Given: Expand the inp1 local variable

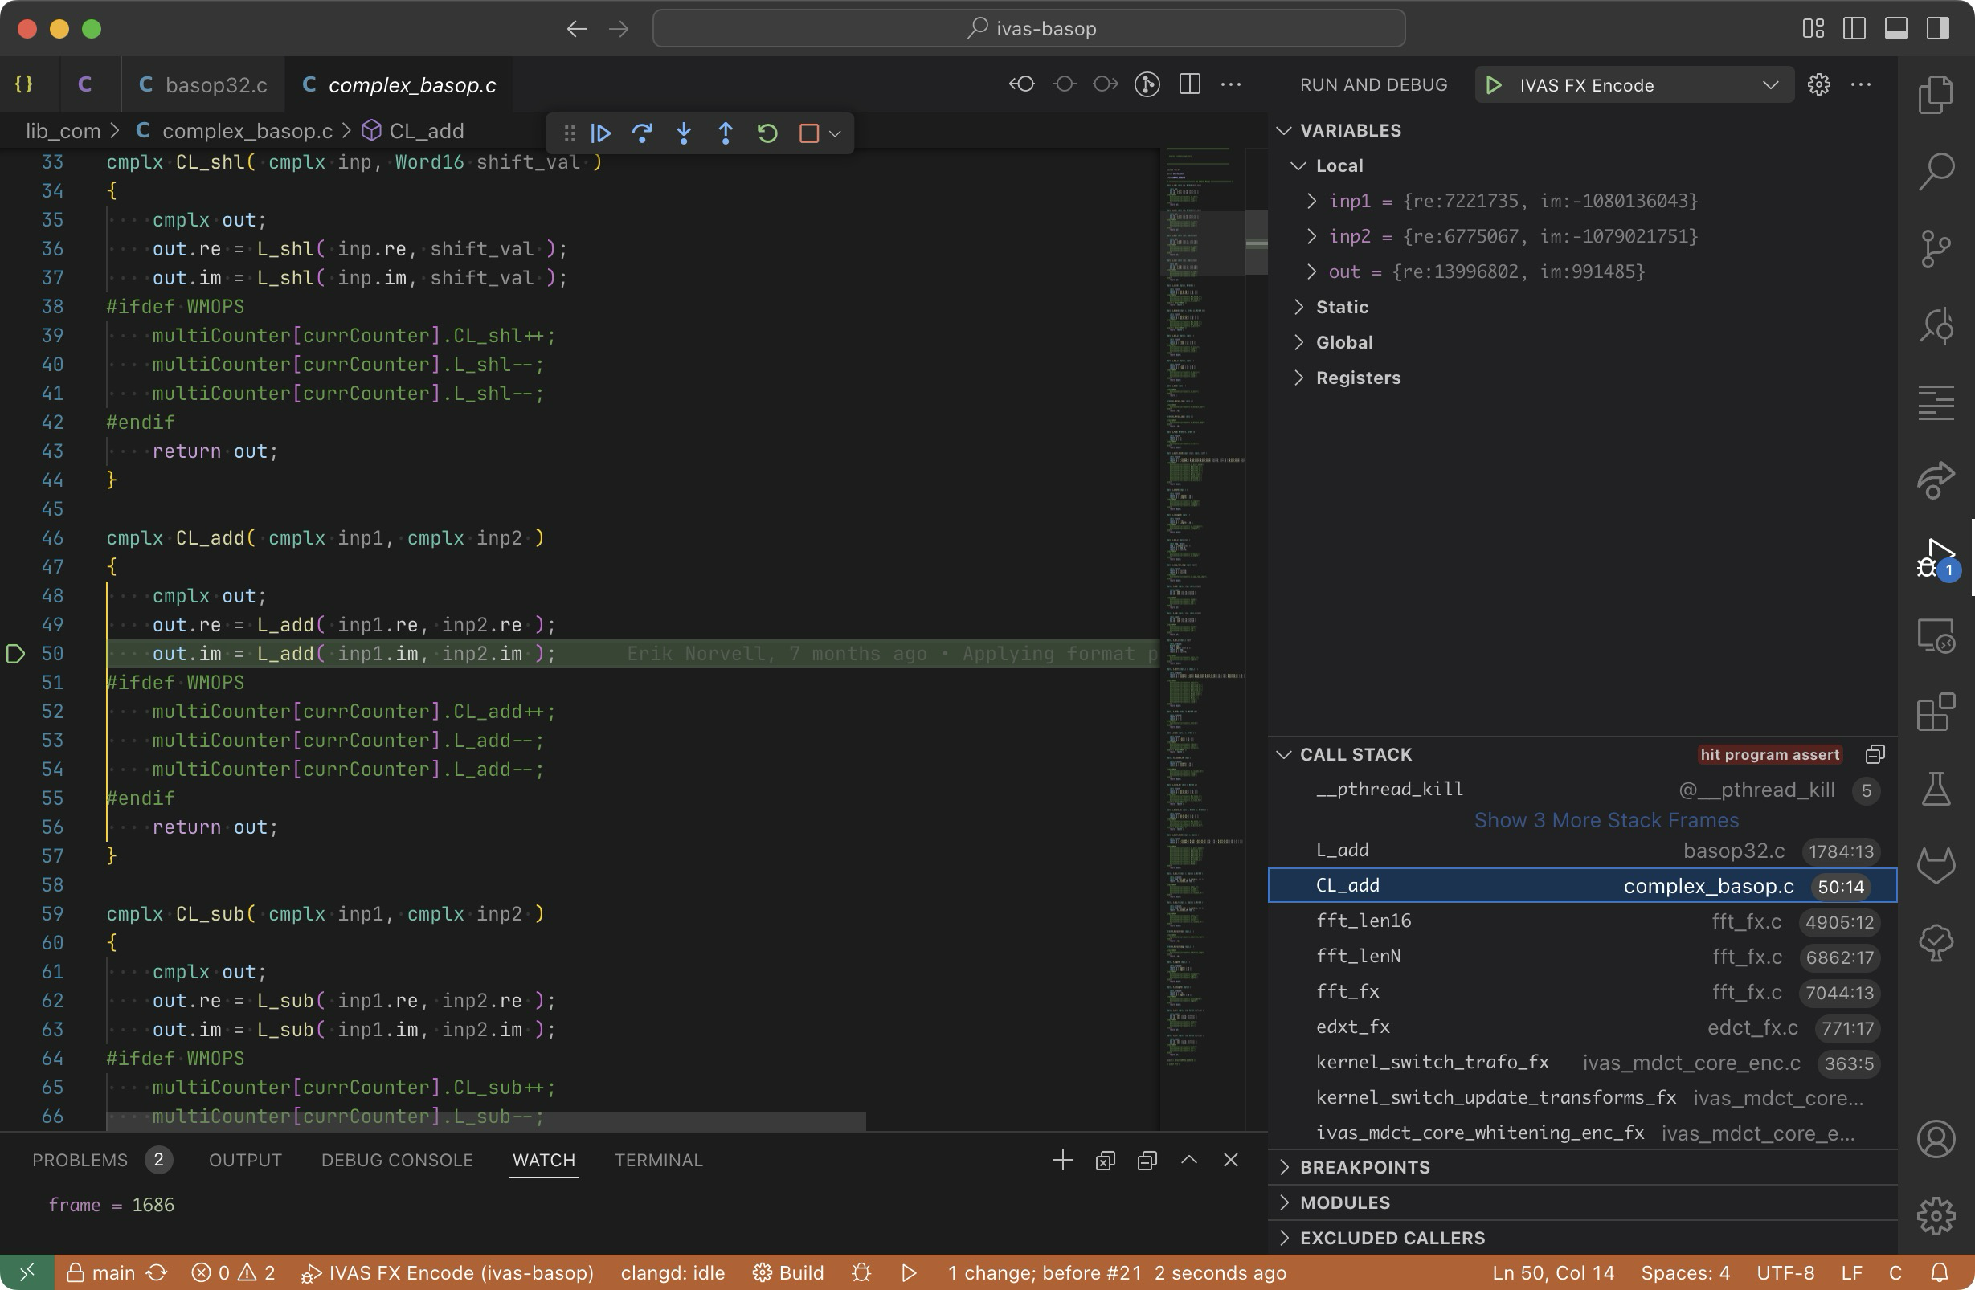Looking at the screenshot, I should (1311, 201).
